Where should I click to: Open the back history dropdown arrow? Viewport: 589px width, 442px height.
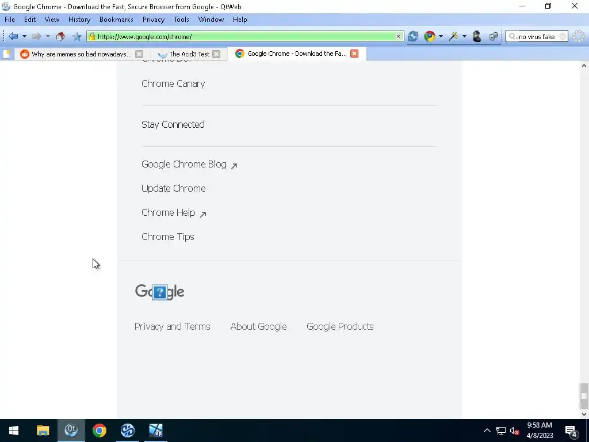pos(24,36)
